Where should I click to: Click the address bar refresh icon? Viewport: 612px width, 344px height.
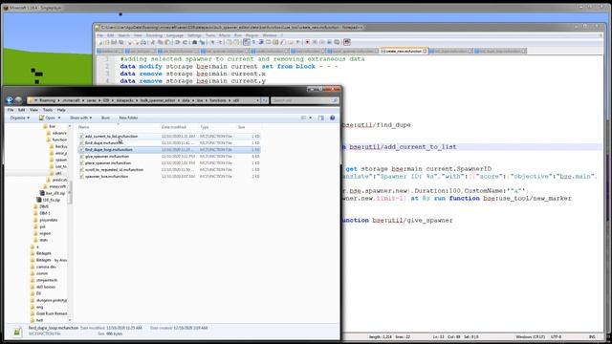coord(265,100)
